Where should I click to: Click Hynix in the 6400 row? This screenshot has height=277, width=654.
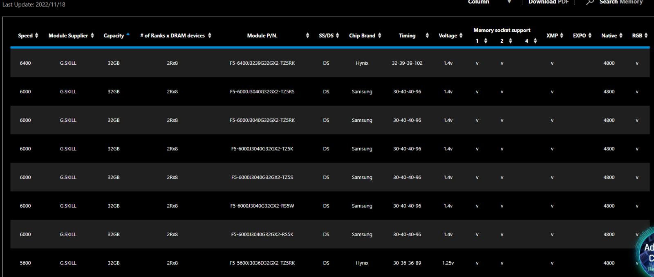pos(362,63)
